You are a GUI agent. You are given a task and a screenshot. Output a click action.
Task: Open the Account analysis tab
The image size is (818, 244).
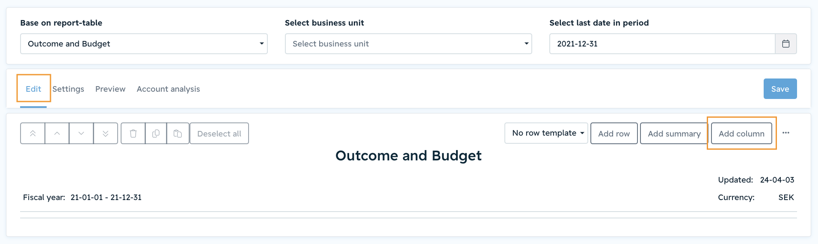point(168,89)
